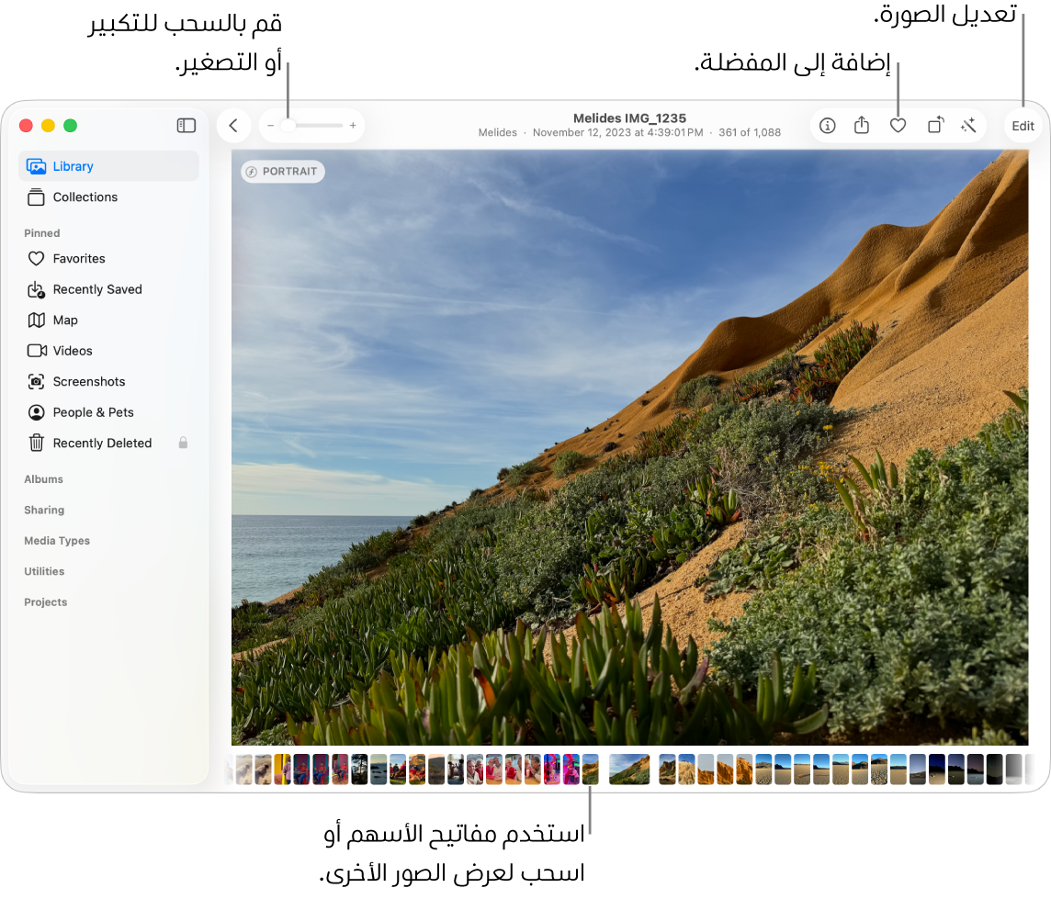Open the Map view
This screenshot has width=1051, height=899.
[65, 320]
